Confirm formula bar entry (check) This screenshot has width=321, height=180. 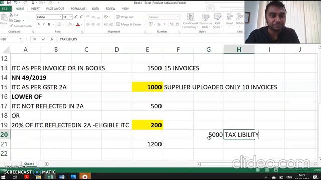point(43,39)
